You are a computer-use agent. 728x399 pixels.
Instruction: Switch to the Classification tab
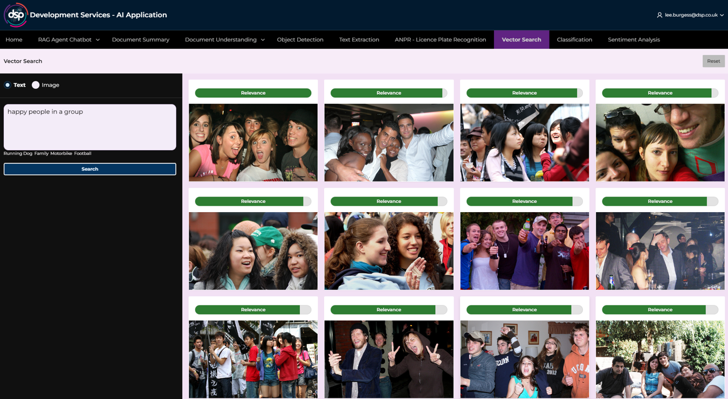(x=574, y=40)
